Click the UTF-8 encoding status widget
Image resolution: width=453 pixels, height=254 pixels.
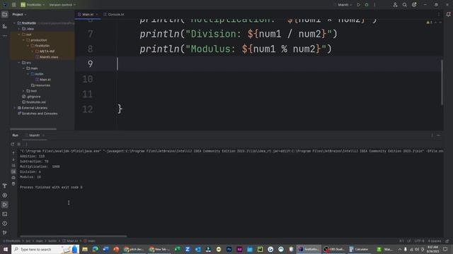[419, 241]
